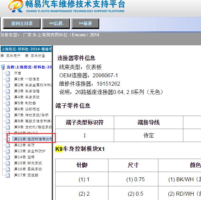Open 第4章 车身系统
This screenshot has height=200, width=201.
point(27,97)
